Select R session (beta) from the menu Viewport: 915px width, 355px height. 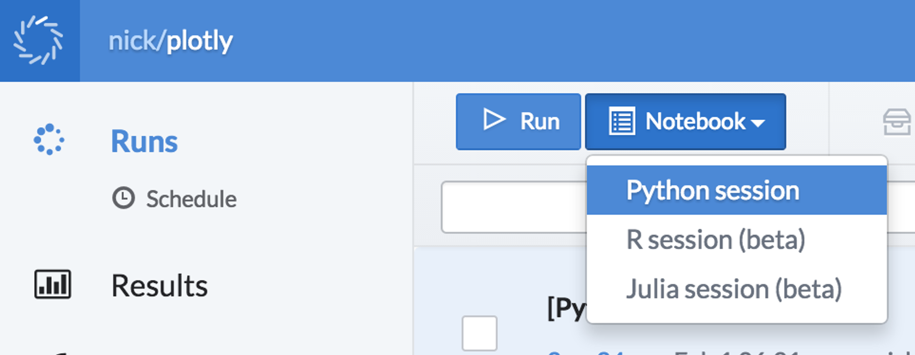(x=717, y=239)
